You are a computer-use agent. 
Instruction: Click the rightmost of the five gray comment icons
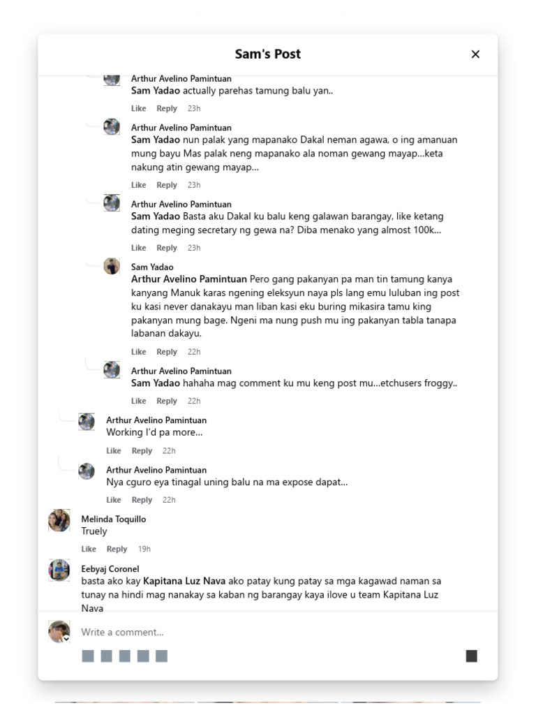pyautogui.click(x=161, y=656)
